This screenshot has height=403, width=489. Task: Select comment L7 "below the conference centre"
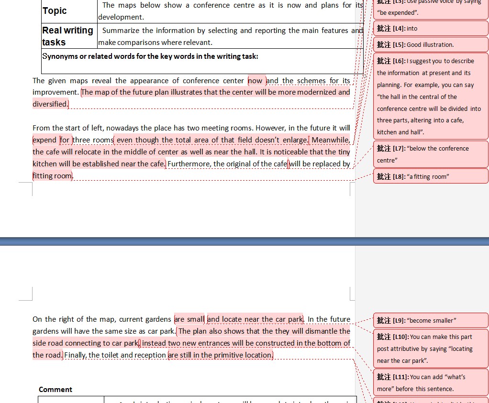[x=430, y=154]
